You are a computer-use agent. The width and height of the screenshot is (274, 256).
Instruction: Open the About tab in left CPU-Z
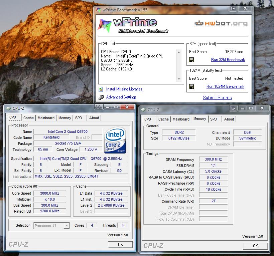[94, 118]
